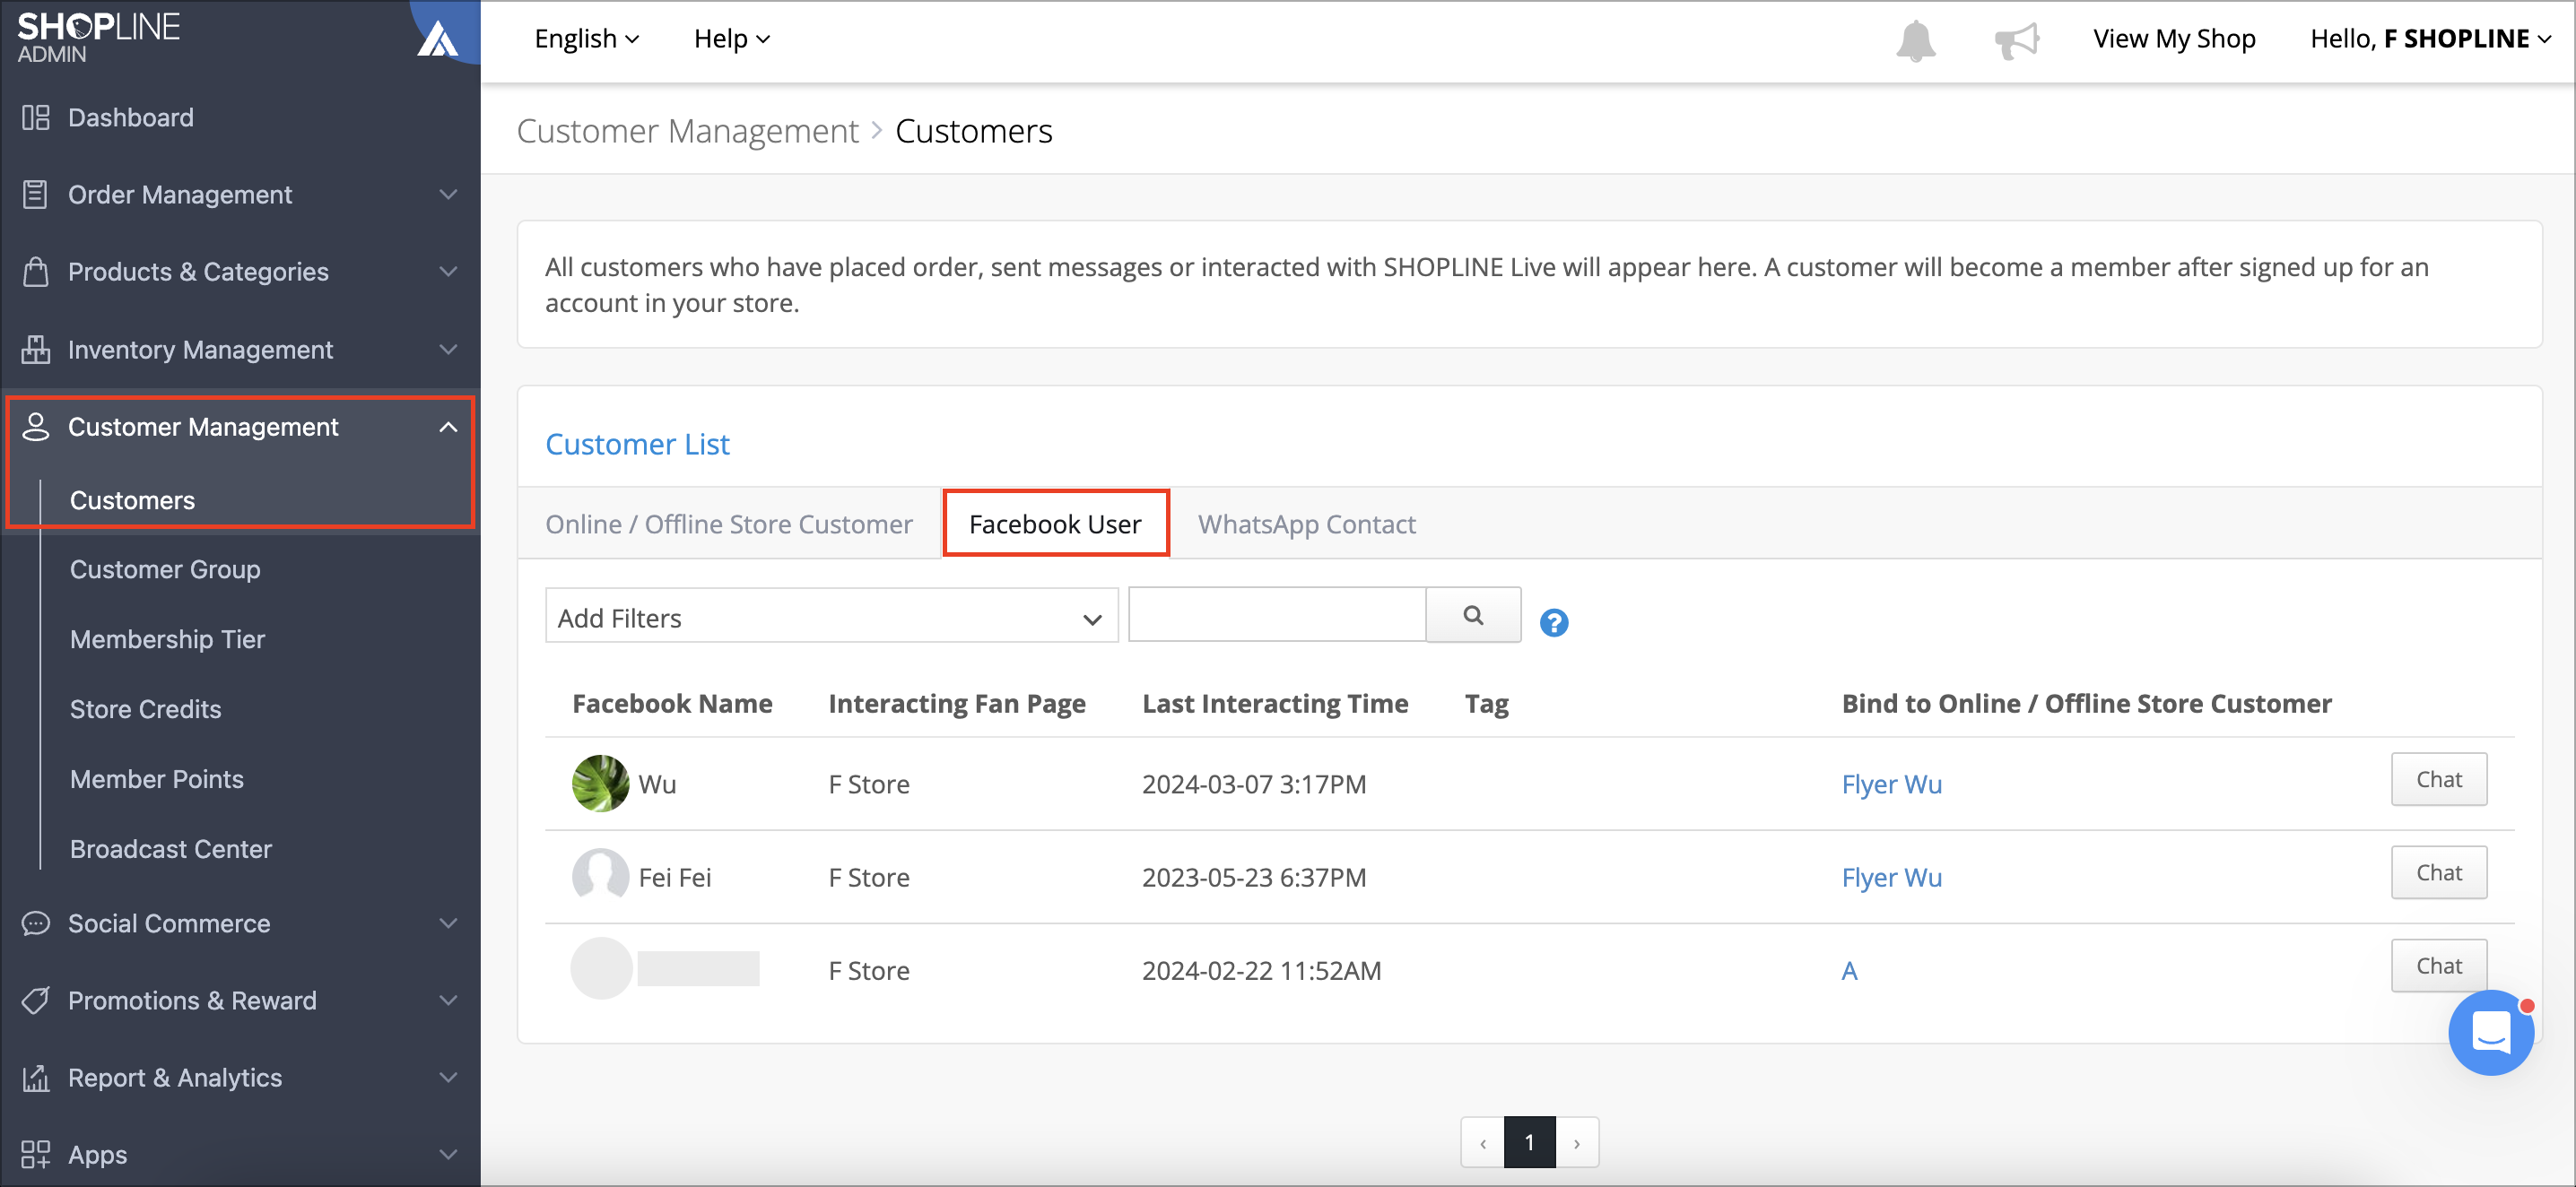Go to the next page arrow

click(1577, 1142)
